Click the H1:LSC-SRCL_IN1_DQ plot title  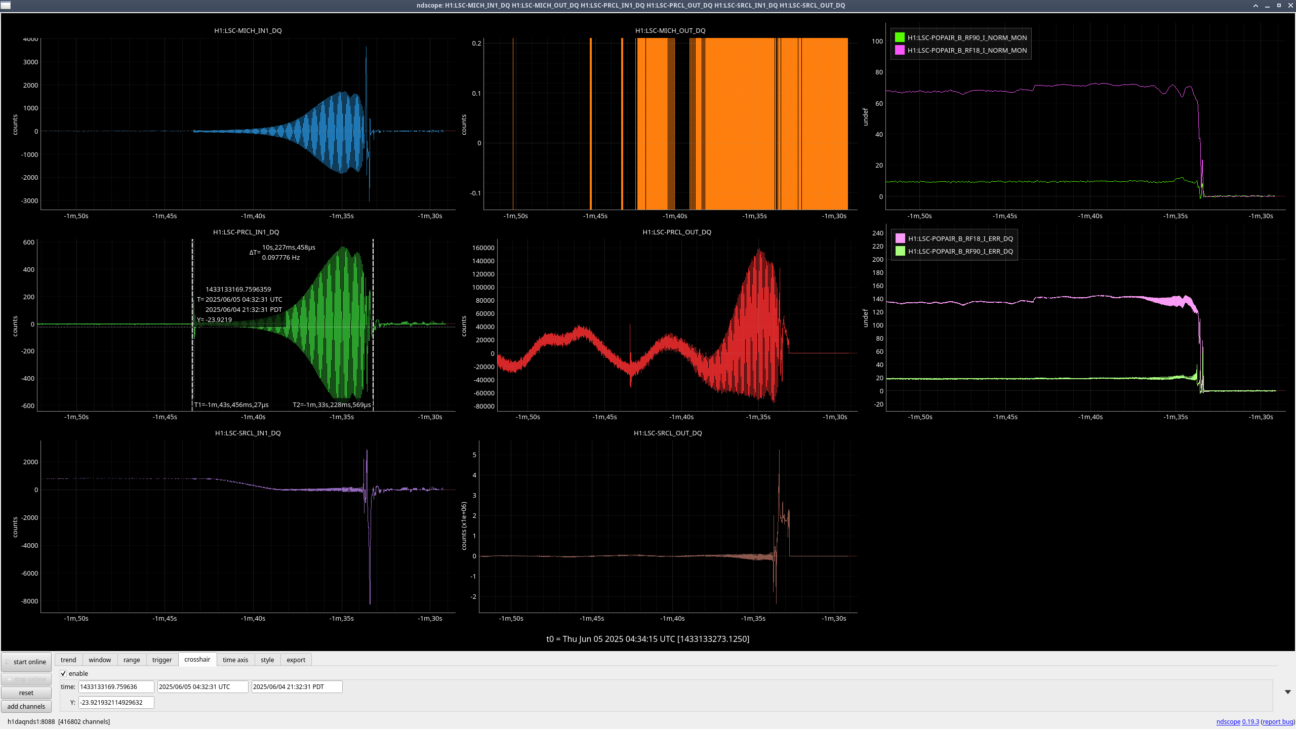(248, 433)
